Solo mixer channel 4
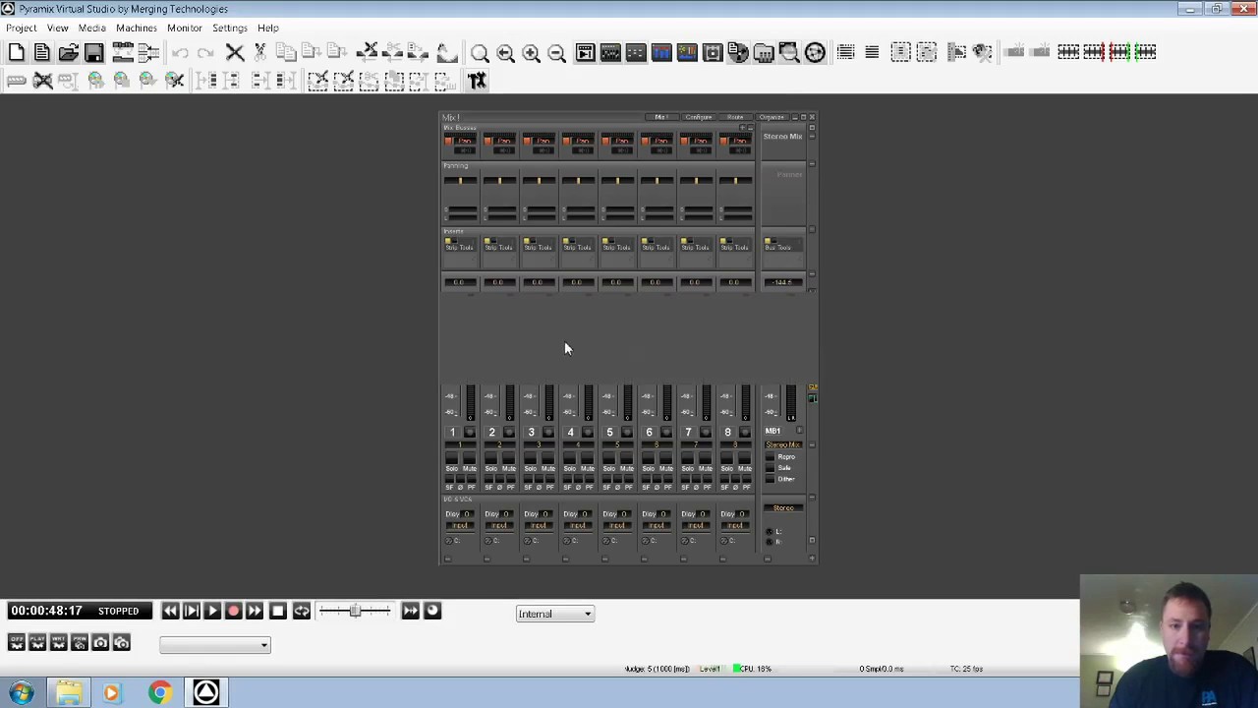The width and height of the screenshot is (1258, 708). [569, 458]
